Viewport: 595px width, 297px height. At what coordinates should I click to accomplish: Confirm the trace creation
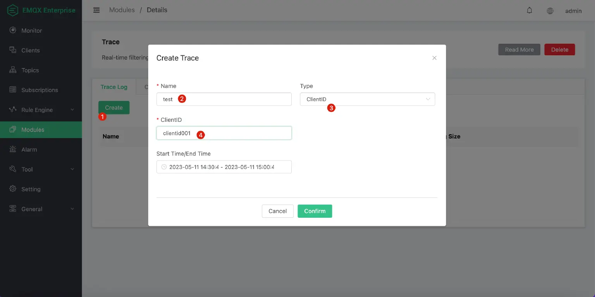(x=315, y=211)
